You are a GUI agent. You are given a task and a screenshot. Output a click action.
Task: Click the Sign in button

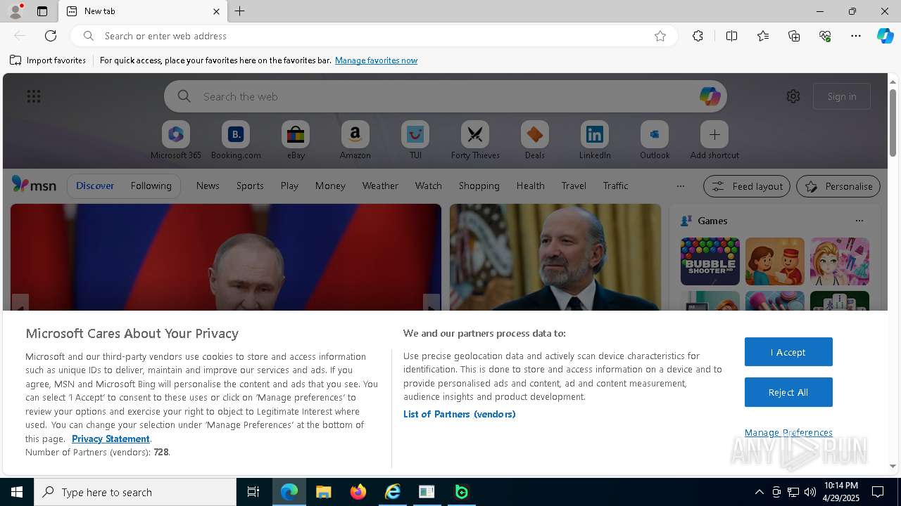tap(842, 96)
